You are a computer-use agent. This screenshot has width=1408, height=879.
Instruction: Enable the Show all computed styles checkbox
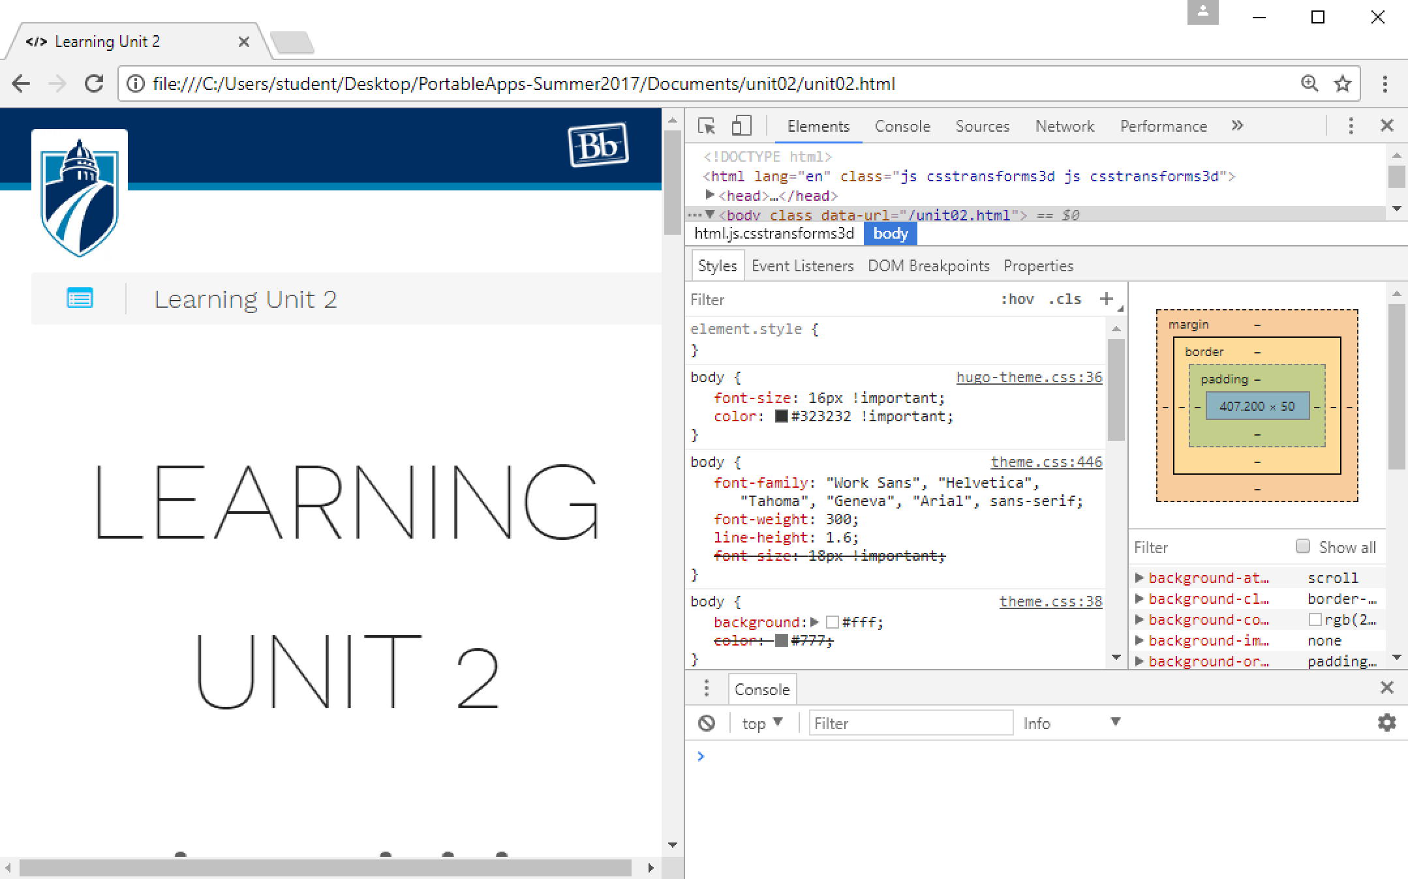coord(1302,546)
